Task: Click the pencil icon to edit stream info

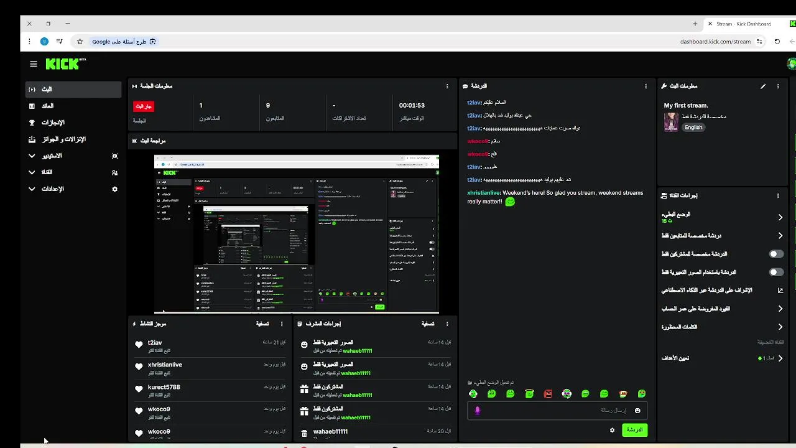Action: click(x=763, y=86)
